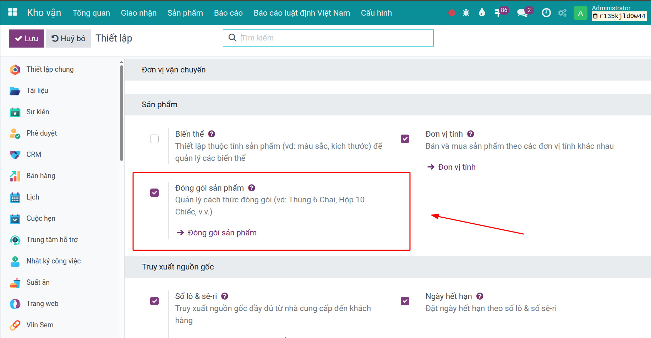Open the Sản phẩm menu
The image size is (651, 338).
tap(185, 13)
